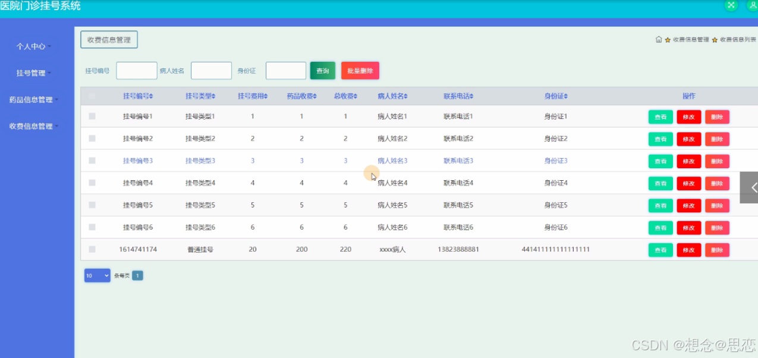The height and width of the screenshot is (358, 758).
Task: Sort by 挂号费用 column arrows
Action: [x=266, y=96]
